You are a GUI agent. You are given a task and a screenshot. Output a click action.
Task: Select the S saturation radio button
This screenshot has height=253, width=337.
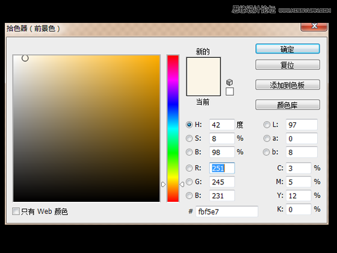click(x=189, y=139)
